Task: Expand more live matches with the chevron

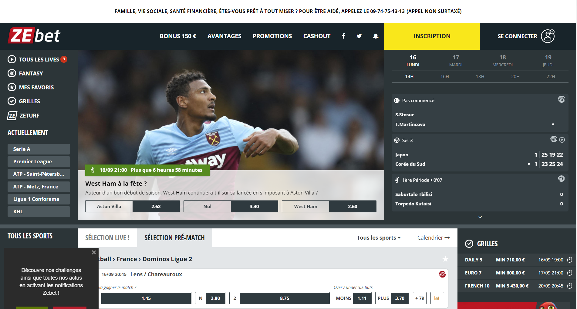Action: coord(480,217)
